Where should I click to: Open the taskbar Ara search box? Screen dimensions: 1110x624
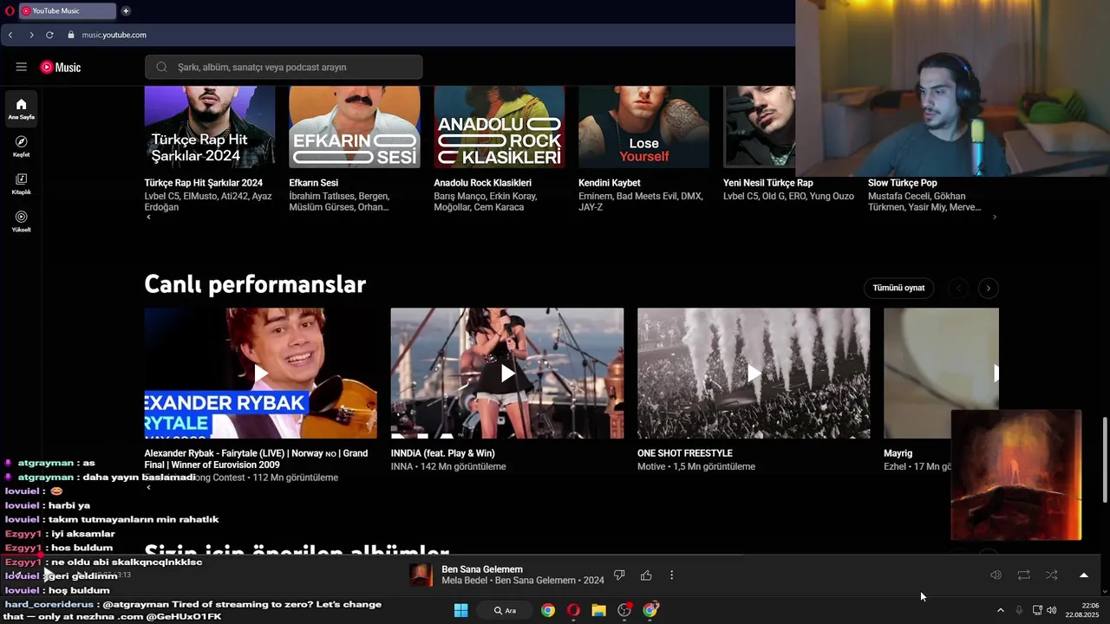[506, 610]
